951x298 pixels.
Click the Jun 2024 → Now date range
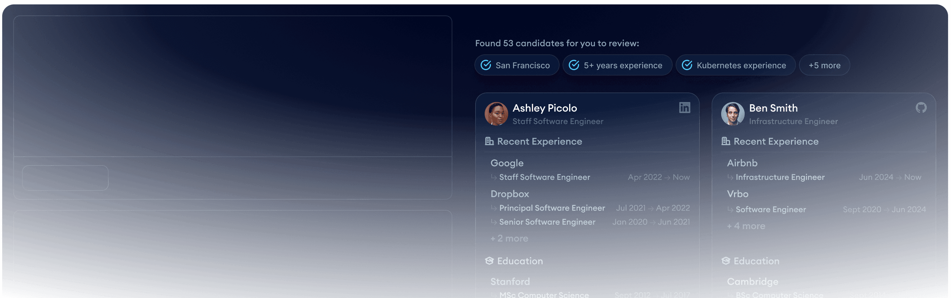pos(890,177)
